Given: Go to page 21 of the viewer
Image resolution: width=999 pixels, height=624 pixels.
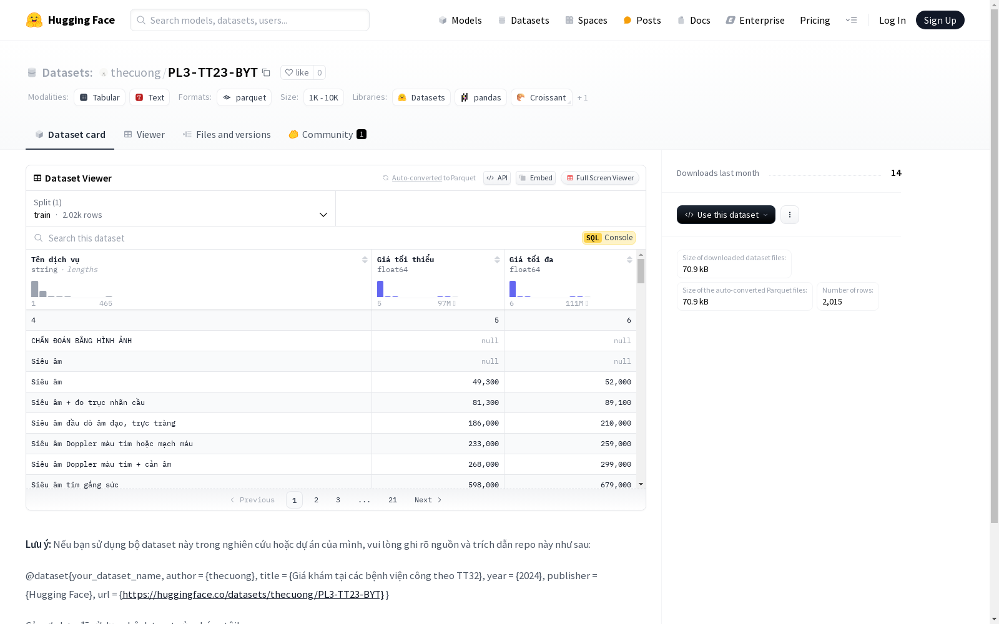Looking at the screenshot, I should (392, 500).
